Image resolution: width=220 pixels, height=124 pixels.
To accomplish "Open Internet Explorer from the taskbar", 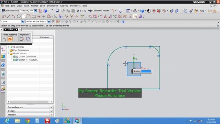I will point(7,121).
